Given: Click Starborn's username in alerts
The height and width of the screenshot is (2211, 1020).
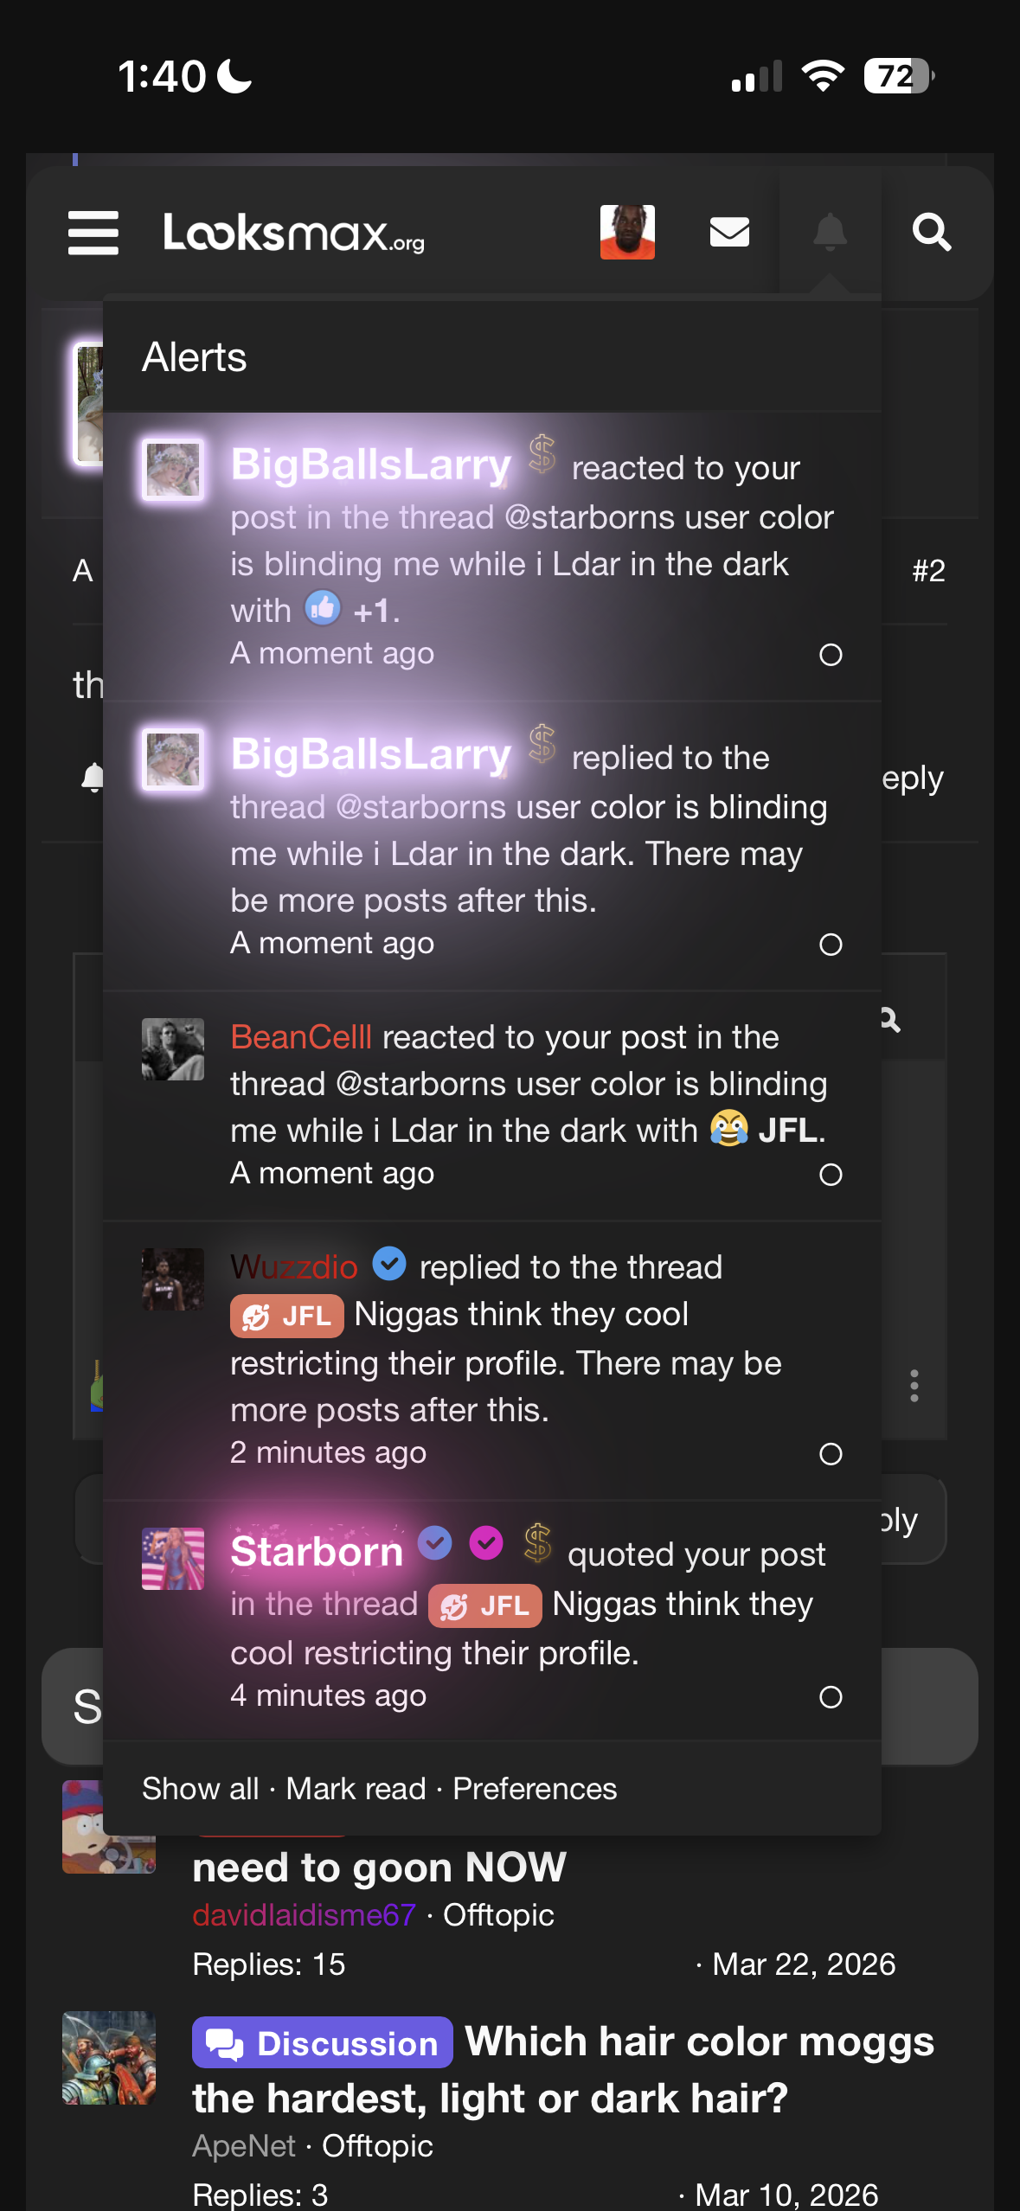Looking at the screenshot, I should point(317,1552).
